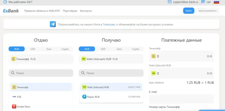The height and width of the screenshot is (111, 225).
Task: Choose Альфа-банк row in give list
Action: click(41, 106)
